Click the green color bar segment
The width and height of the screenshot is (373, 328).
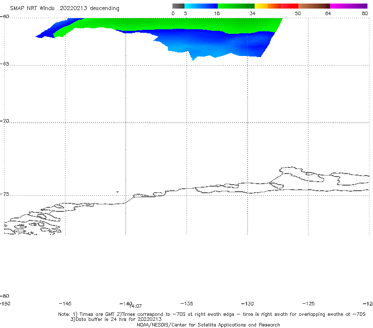tap(236, 6)
